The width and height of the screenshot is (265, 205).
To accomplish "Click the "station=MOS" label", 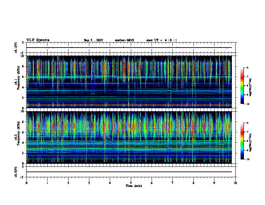I will click(x=124, y=40).
